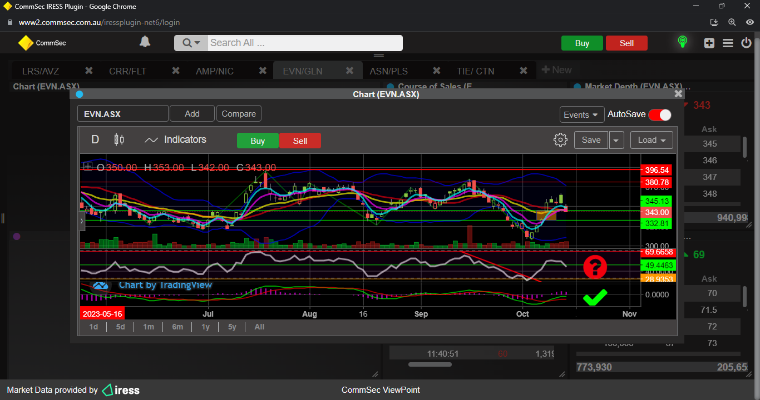Open chart settings gear icon
760x400 pixels.
coord(560,140)
